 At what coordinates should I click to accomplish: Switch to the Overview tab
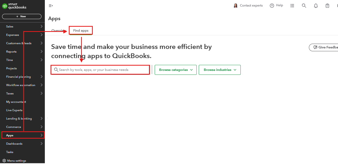58,30
